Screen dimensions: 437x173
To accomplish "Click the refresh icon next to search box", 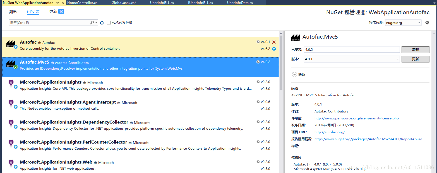I will tap(102, 23).
